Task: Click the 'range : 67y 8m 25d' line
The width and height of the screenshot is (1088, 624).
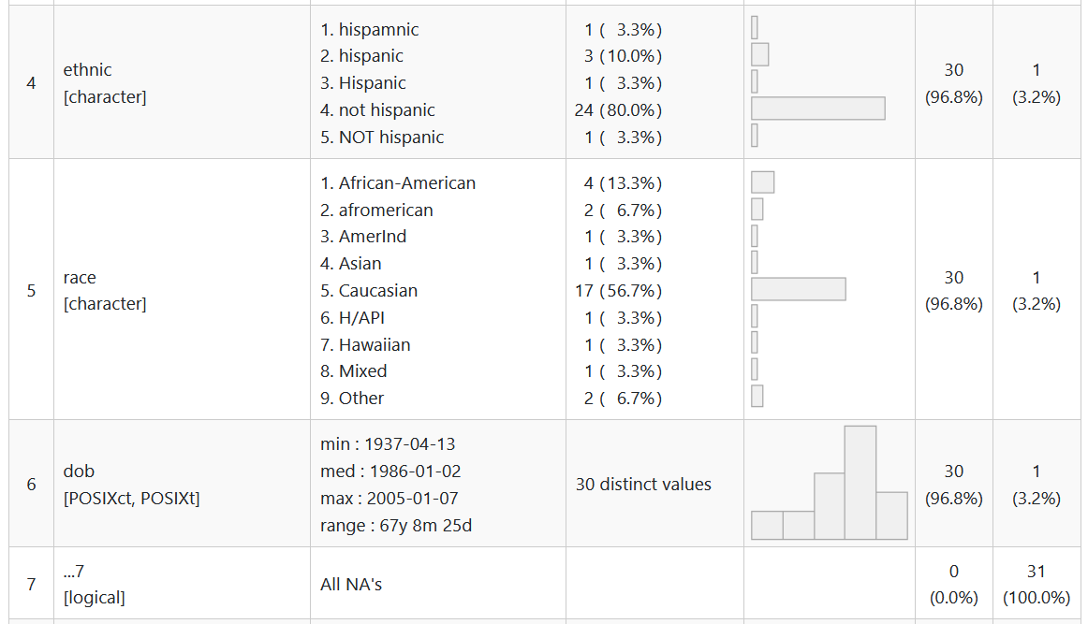Action: pos(395,526)
